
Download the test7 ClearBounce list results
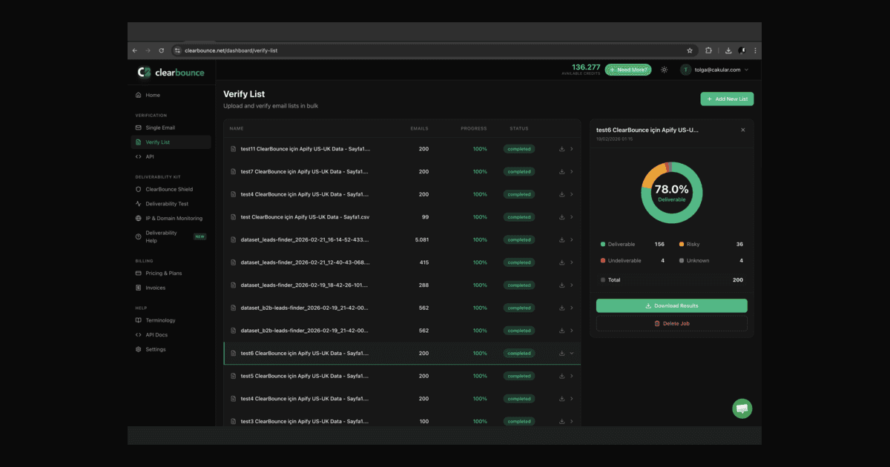tap(561, 172)
